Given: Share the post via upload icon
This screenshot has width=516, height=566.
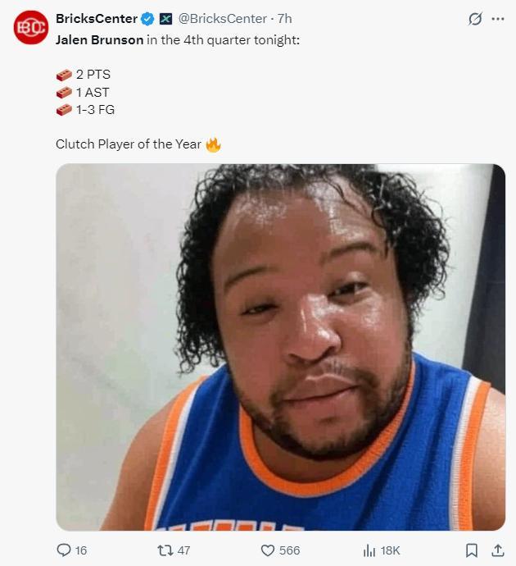Looking at the screenshot, I should [498, 550].
